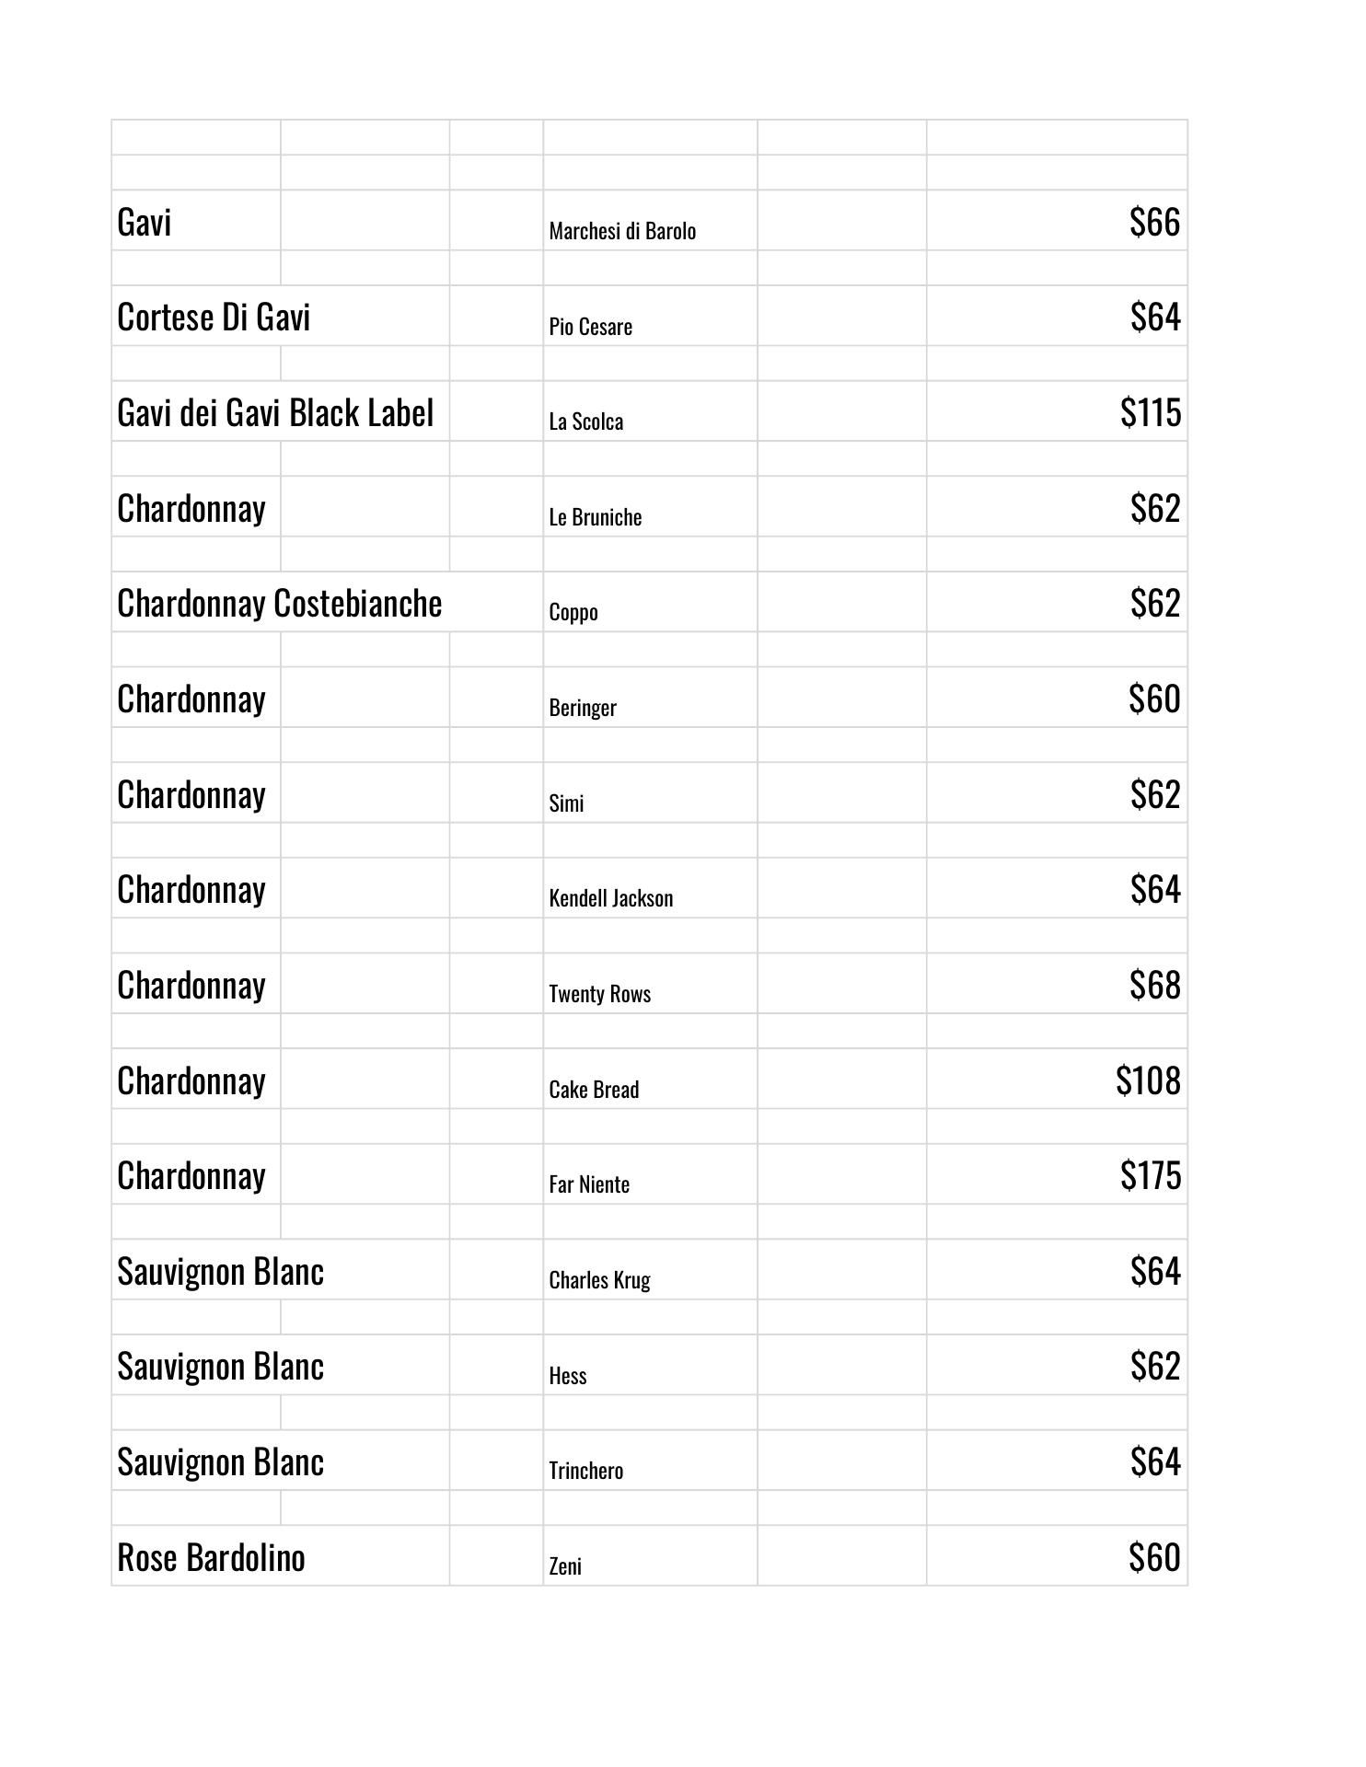
Task: Select the Charles Krug producer text
Action: 599,1280
